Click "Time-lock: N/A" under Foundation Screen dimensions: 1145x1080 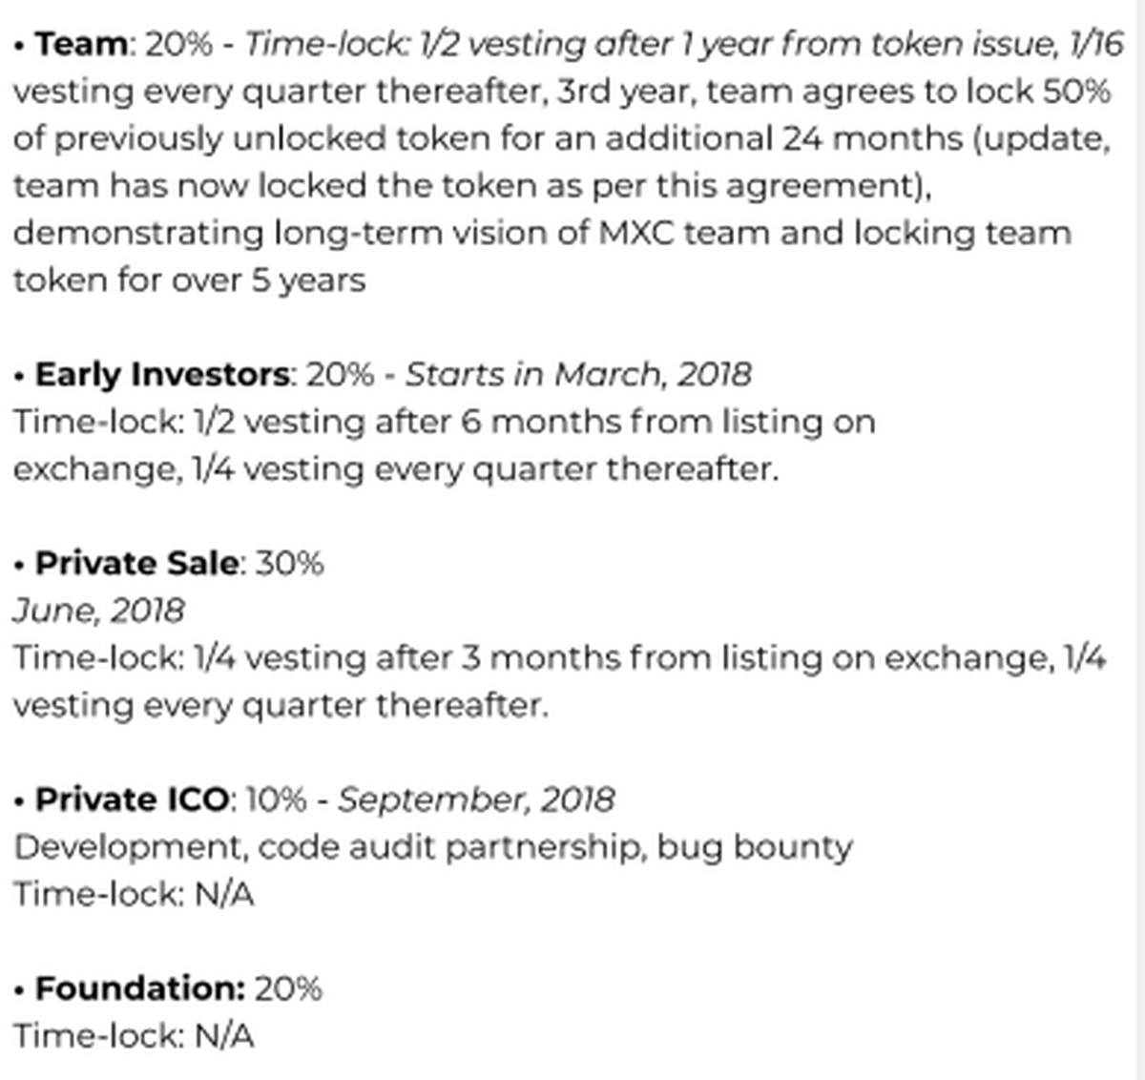coord(134,1036)
